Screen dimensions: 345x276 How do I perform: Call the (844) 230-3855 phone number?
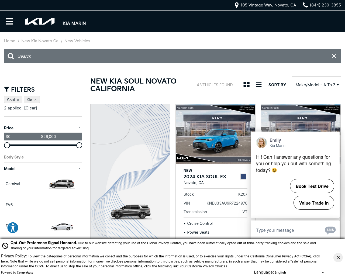[x=325, y=5]
